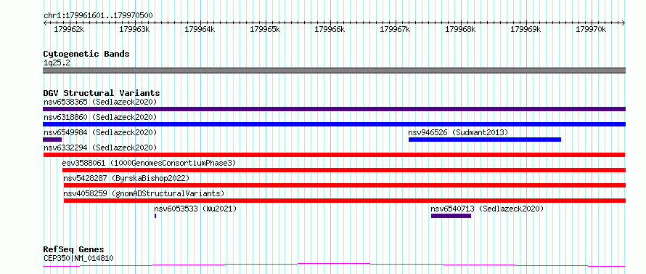Open the nsv6540713 (Sedlazeck2020) label
646x274 pixels.
[487, 209]
